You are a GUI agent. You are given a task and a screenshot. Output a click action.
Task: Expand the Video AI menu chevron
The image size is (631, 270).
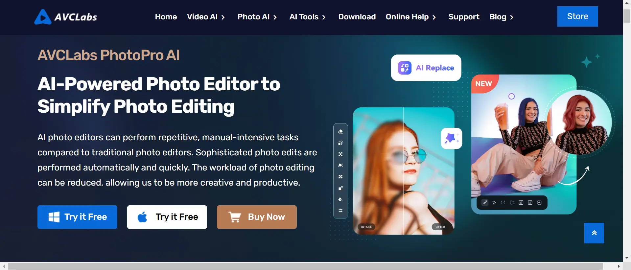pos(223,17)
